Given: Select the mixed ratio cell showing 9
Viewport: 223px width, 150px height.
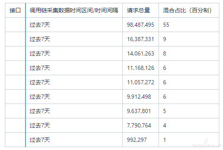Looking at the screenshot, I should click(189, 39).
